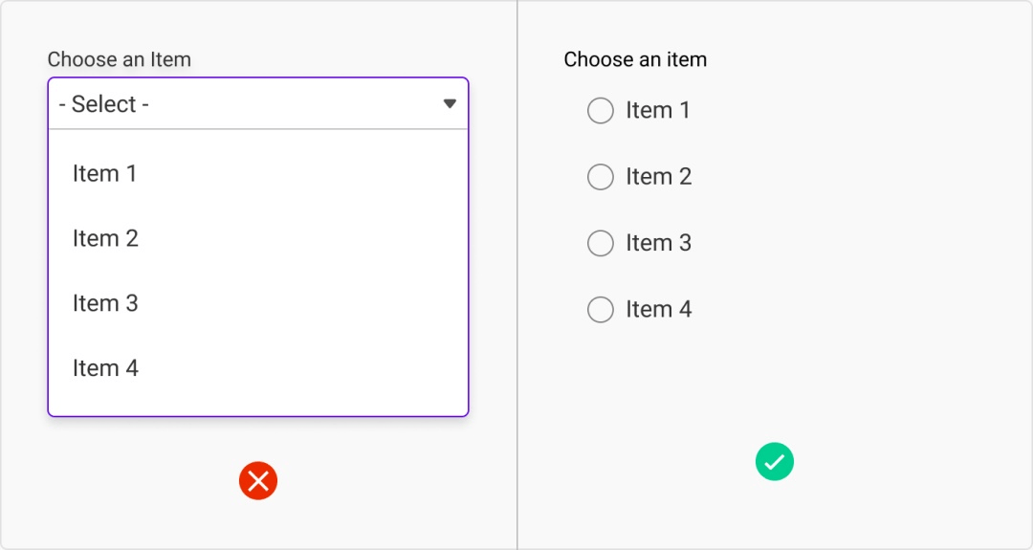Screen dimensions: 1033x550
Task: Enable the Item 4 radio circle
Action: (600, 310)
